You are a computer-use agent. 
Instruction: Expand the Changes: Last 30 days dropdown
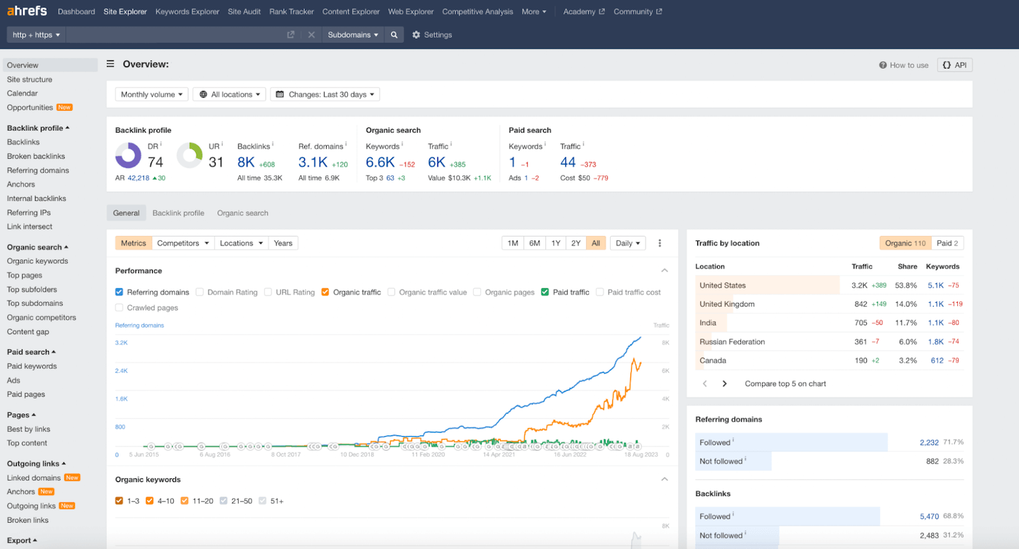325,95
